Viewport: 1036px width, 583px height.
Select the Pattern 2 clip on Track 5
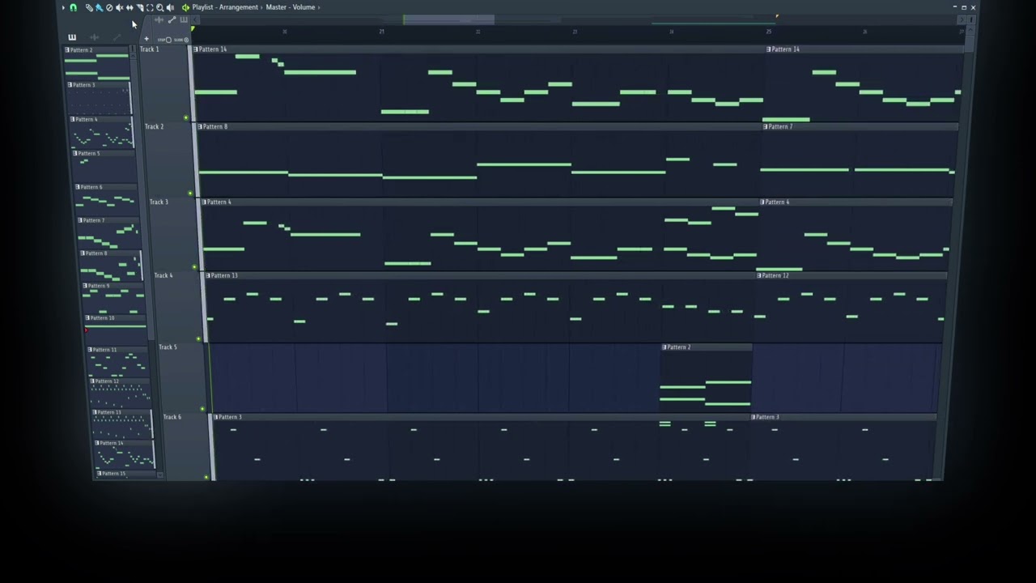tap(707, 379)
